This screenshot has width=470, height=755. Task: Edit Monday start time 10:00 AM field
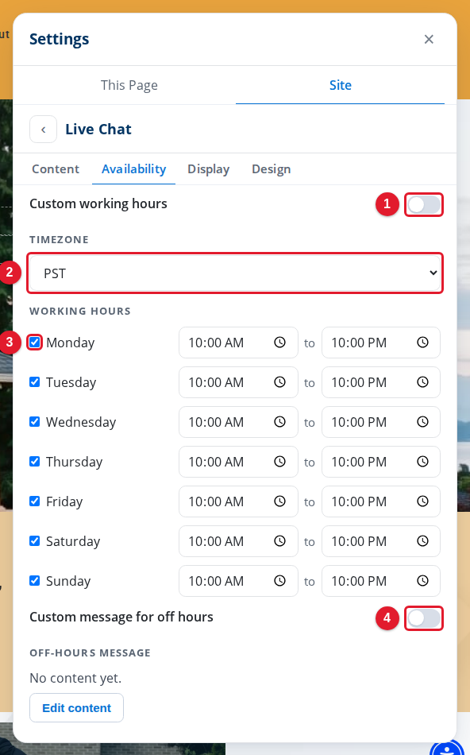click(238, 343)
